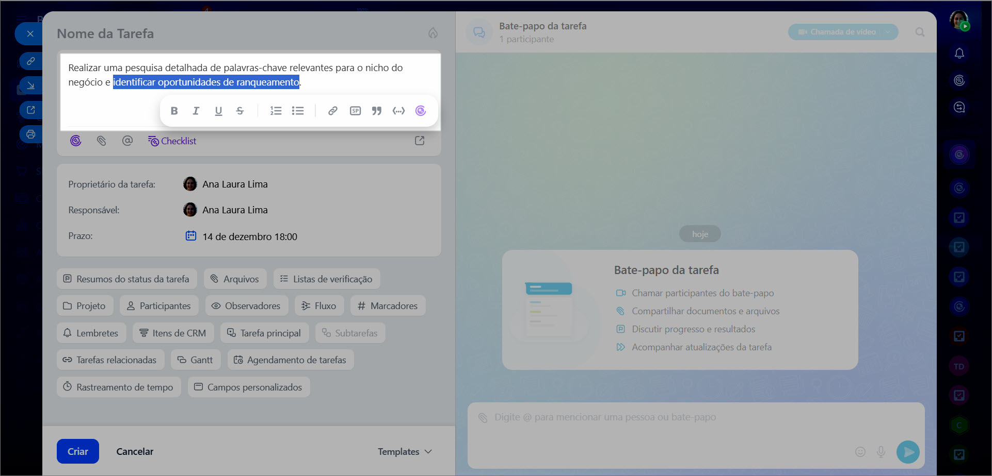This screenshot has width=992, height=476.
Task: Insert a quote block
Action: (377, 111)
